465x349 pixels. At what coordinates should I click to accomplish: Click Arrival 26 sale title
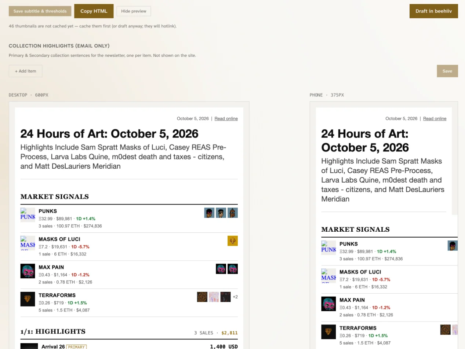(53, 346)
